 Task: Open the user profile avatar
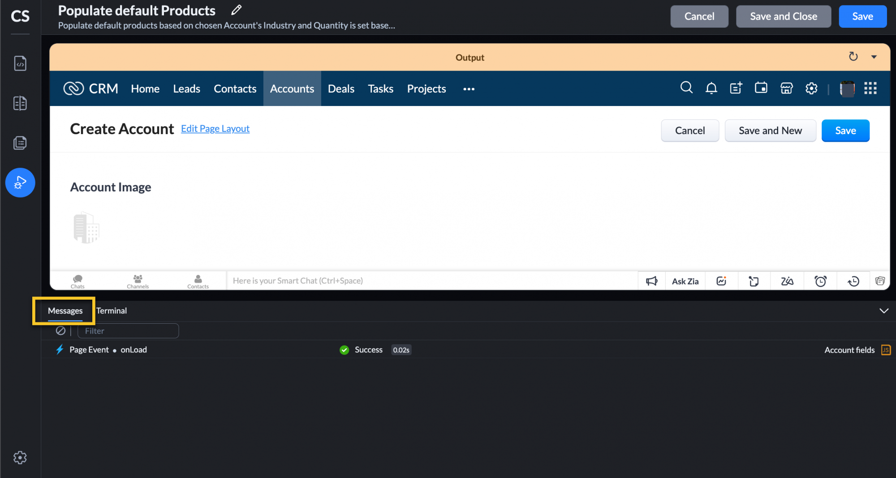(x=847, y=89)
